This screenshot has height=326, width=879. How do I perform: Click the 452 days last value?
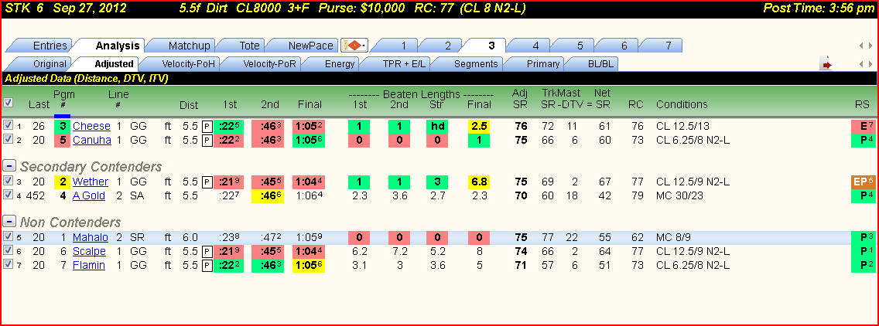tap(36, 195)
